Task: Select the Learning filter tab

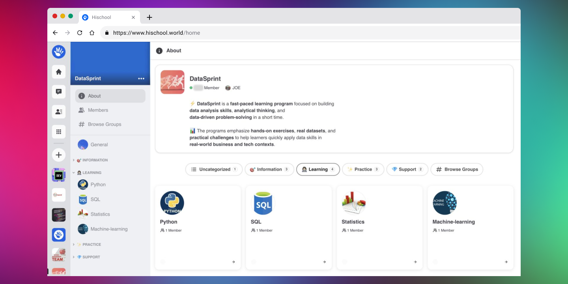Action: point(318,169)
